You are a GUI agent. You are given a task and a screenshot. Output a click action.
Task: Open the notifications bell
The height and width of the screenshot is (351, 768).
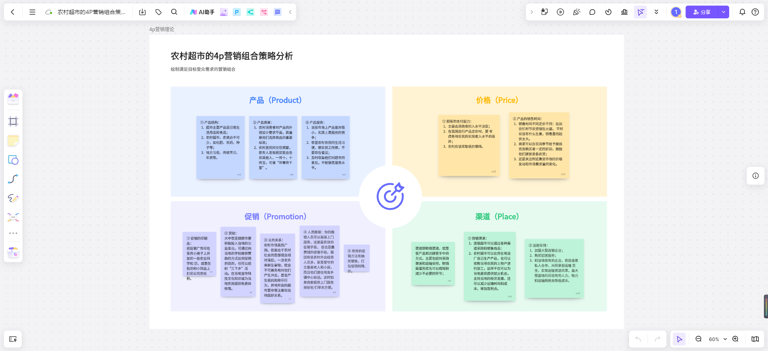[742, 12]
